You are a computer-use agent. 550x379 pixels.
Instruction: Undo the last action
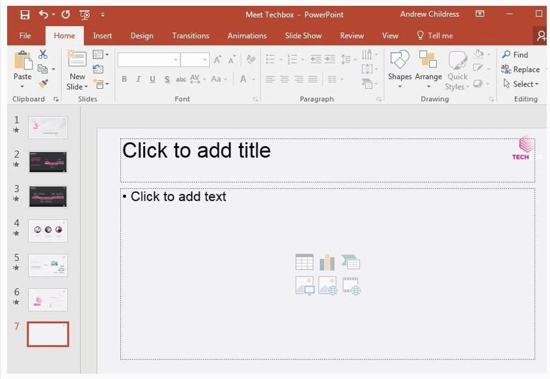coord(44,14)
